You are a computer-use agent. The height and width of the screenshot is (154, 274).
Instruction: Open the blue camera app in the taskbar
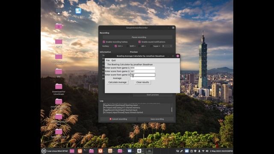click(129, 151)
